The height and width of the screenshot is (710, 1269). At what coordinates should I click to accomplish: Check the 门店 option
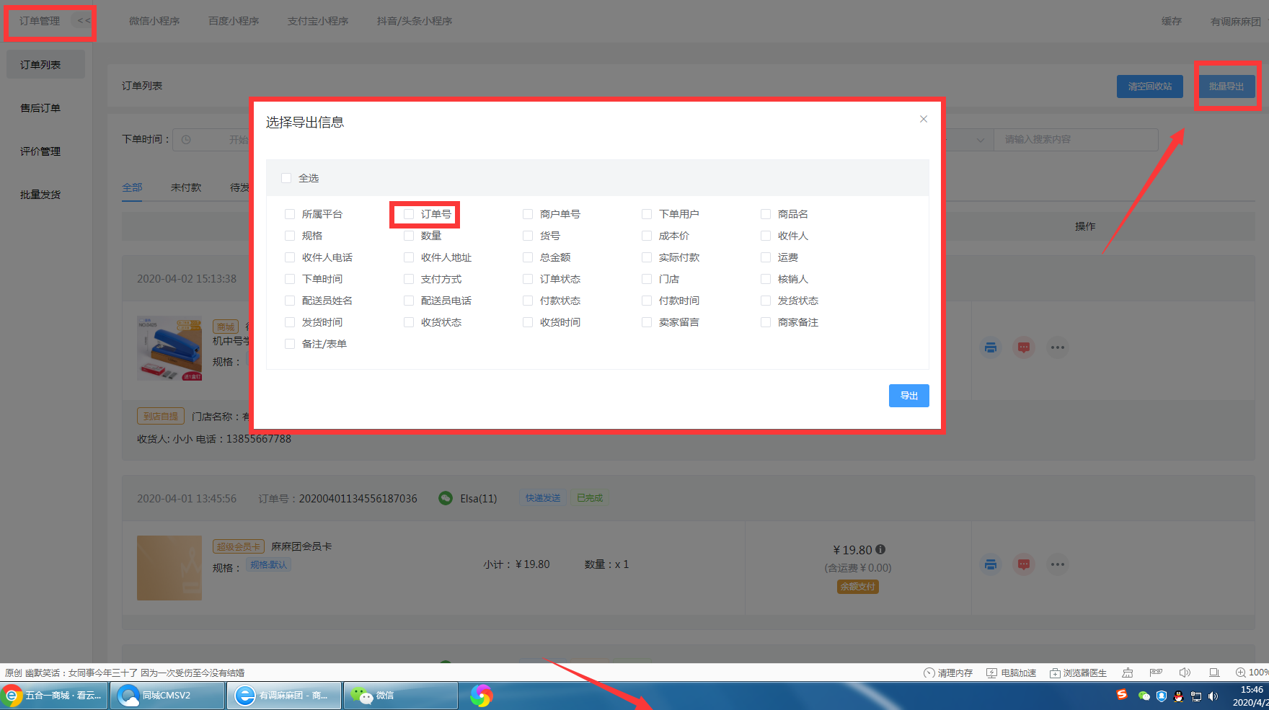(x=647, y=279)
